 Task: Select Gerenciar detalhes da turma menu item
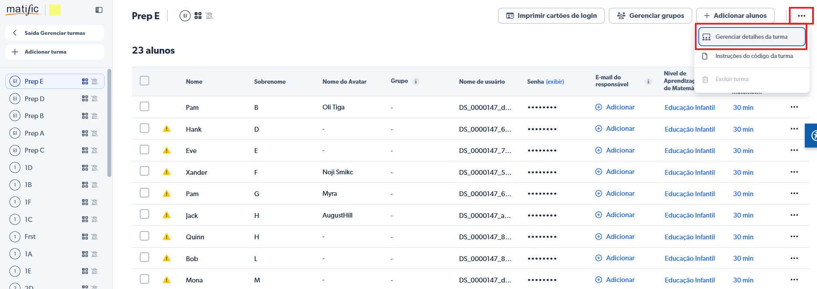pyautogui.click(x=751, y=37)
